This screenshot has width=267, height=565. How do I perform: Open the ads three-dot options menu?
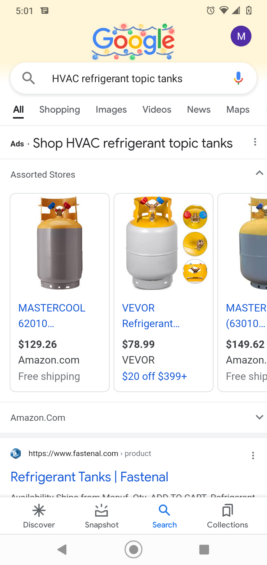point(255,142)
